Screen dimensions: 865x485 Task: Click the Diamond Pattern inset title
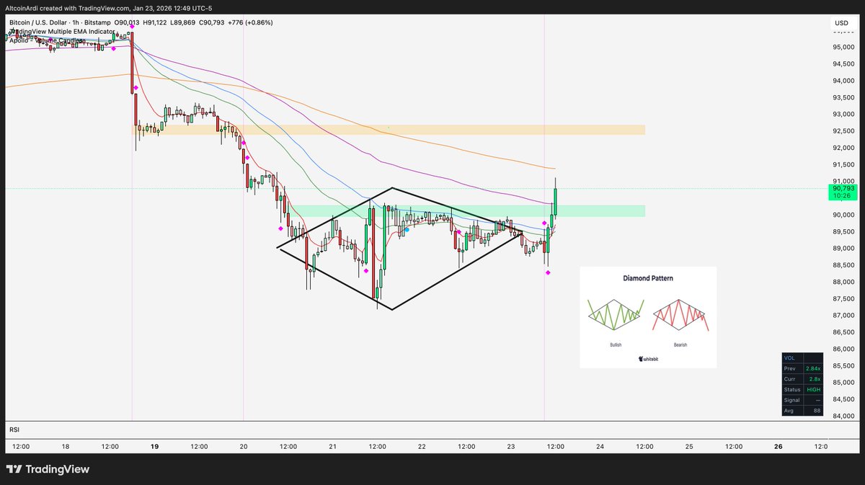click(x=648, y=278)
